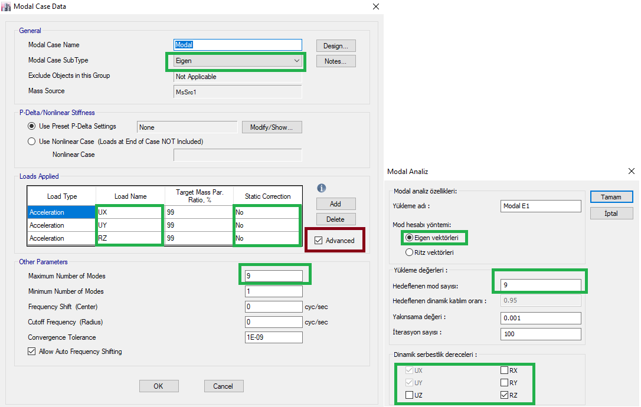Select Use Nonlinear Case radio button
Viewport: 641px width, 407px height.
click(32, 142)
